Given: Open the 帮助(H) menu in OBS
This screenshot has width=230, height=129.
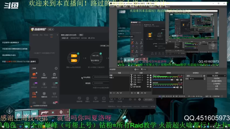Looking at the screenshot, I should click(167, 7).
